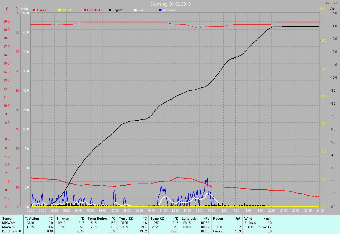Click the 12:00 time axis label
The height and width of the screenshot is (234, 340).
click(175, 211)
